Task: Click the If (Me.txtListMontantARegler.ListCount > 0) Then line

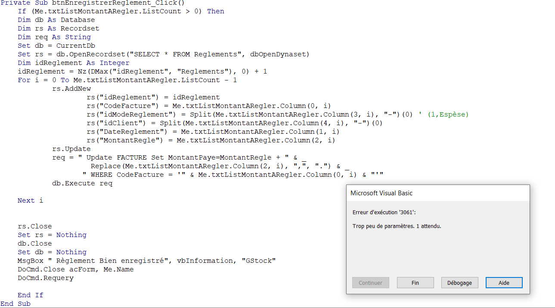Action: [x=121, y=11]
